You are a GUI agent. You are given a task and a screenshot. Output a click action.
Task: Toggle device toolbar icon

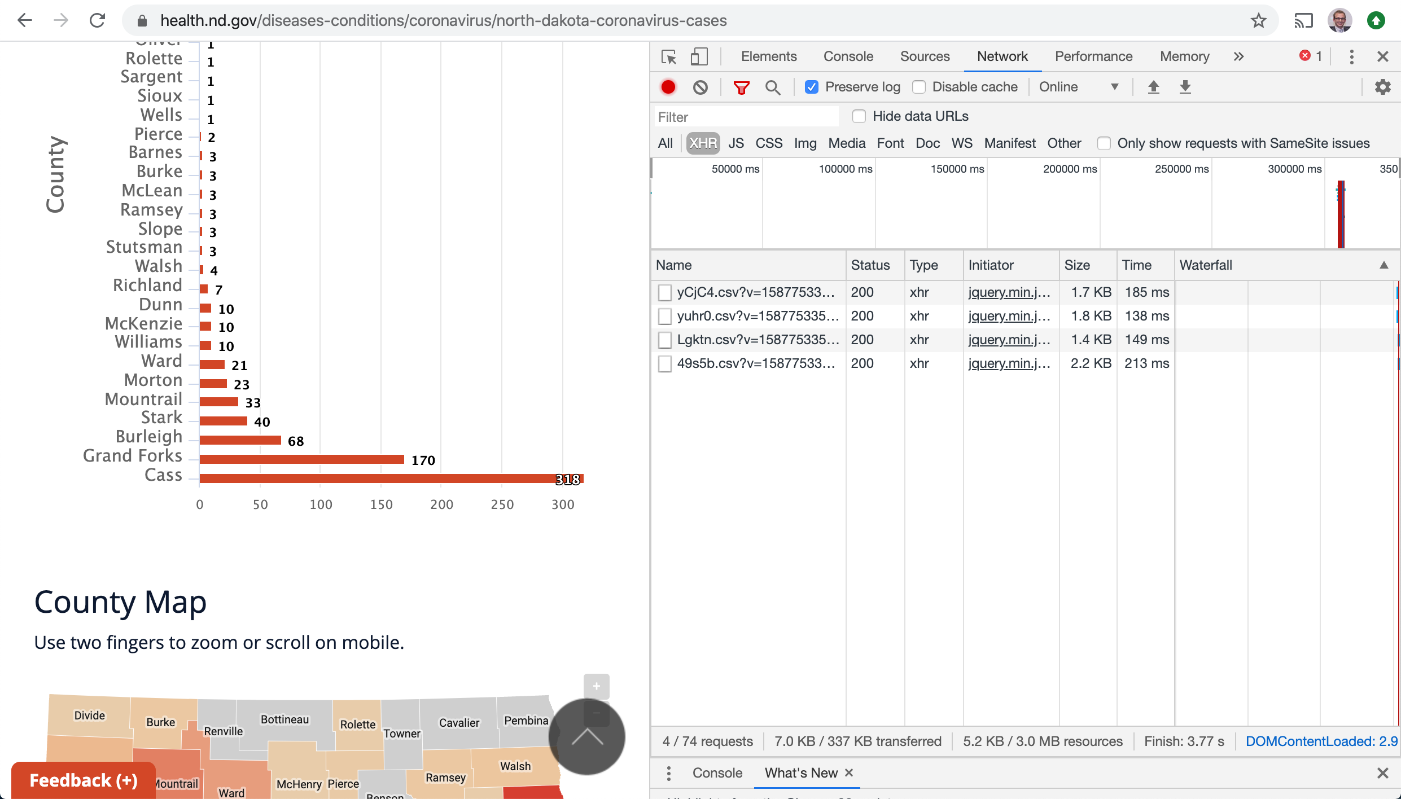[x=699, y=56]
